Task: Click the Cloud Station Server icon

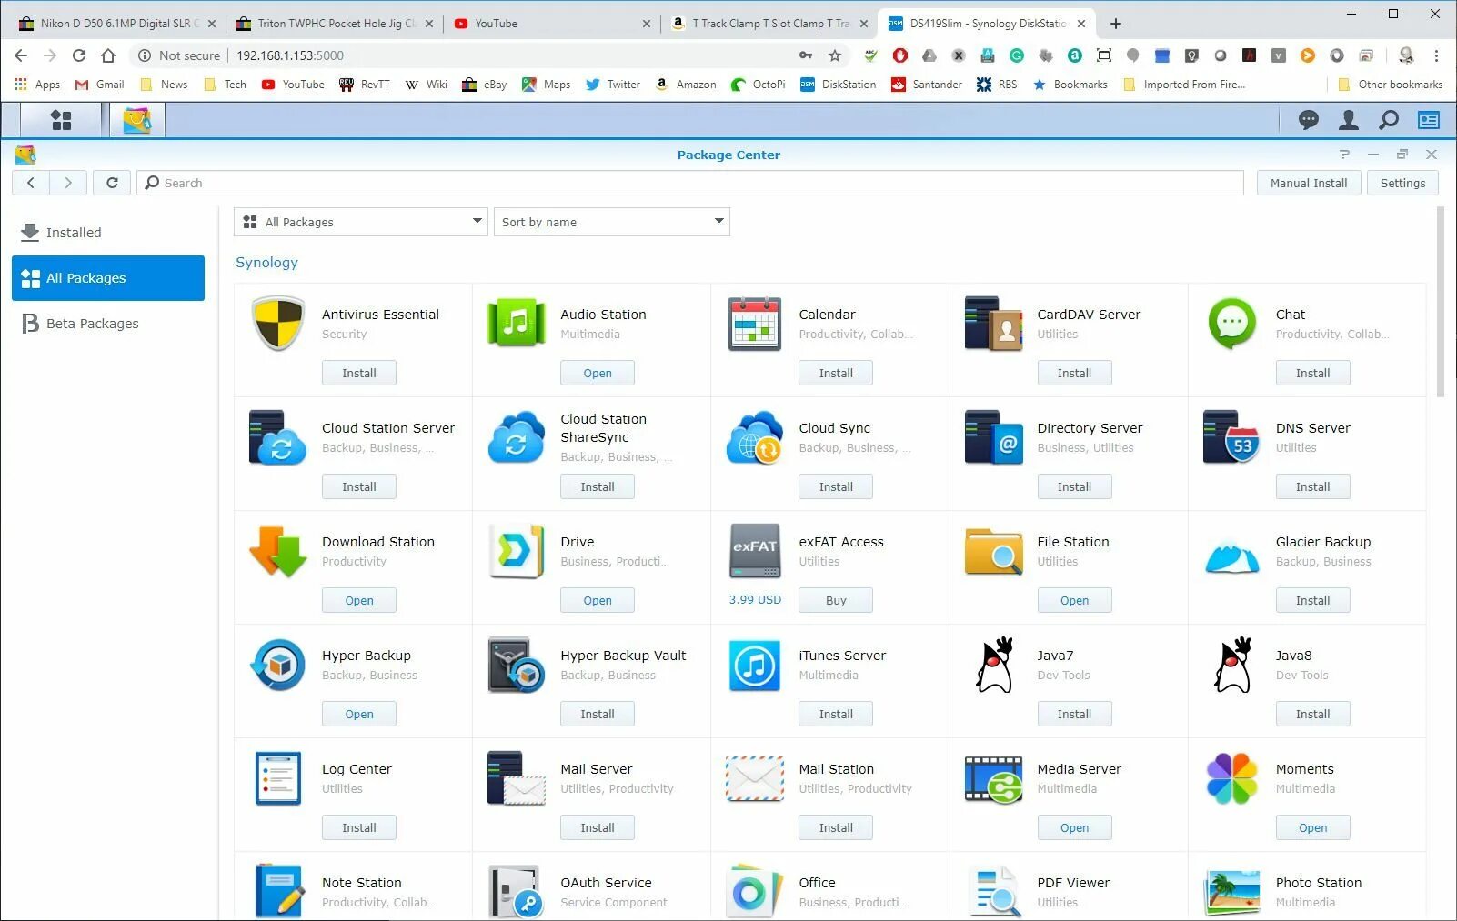Action: click(278, 437)
